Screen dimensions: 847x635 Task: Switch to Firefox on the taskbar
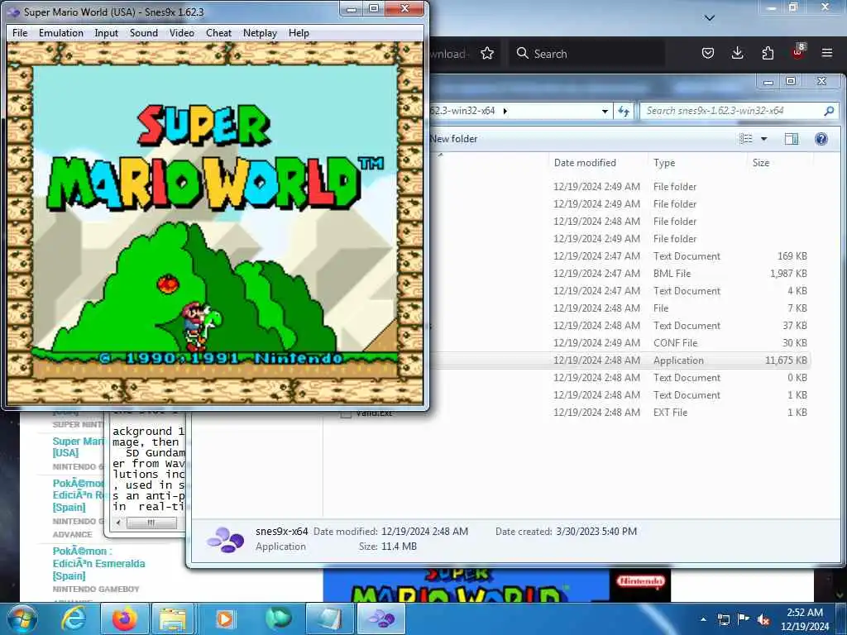(x=124, y=618)
